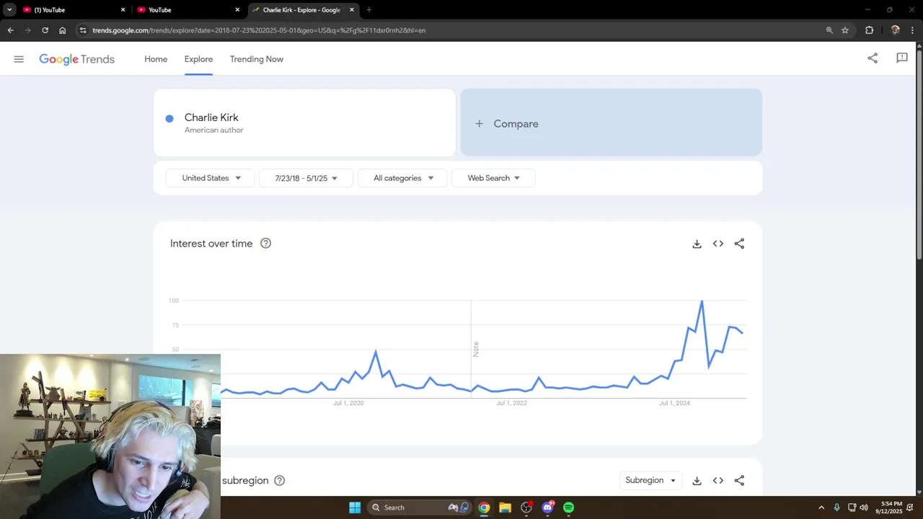The image size is (923, 519).
Task: Share the Interest over time chart
Action: 739,244
